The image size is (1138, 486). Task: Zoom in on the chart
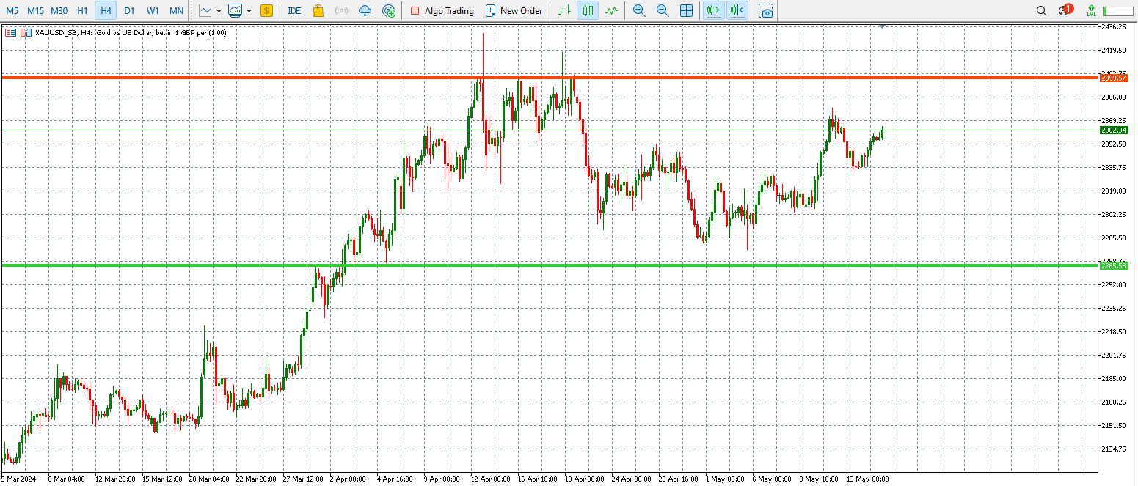[639, 11]
